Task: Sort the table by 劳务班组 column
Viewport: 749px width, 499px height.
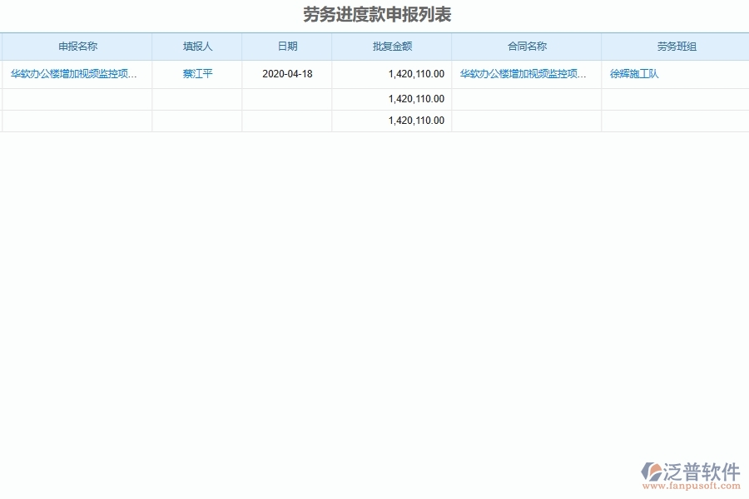Action: pos(674,47)
